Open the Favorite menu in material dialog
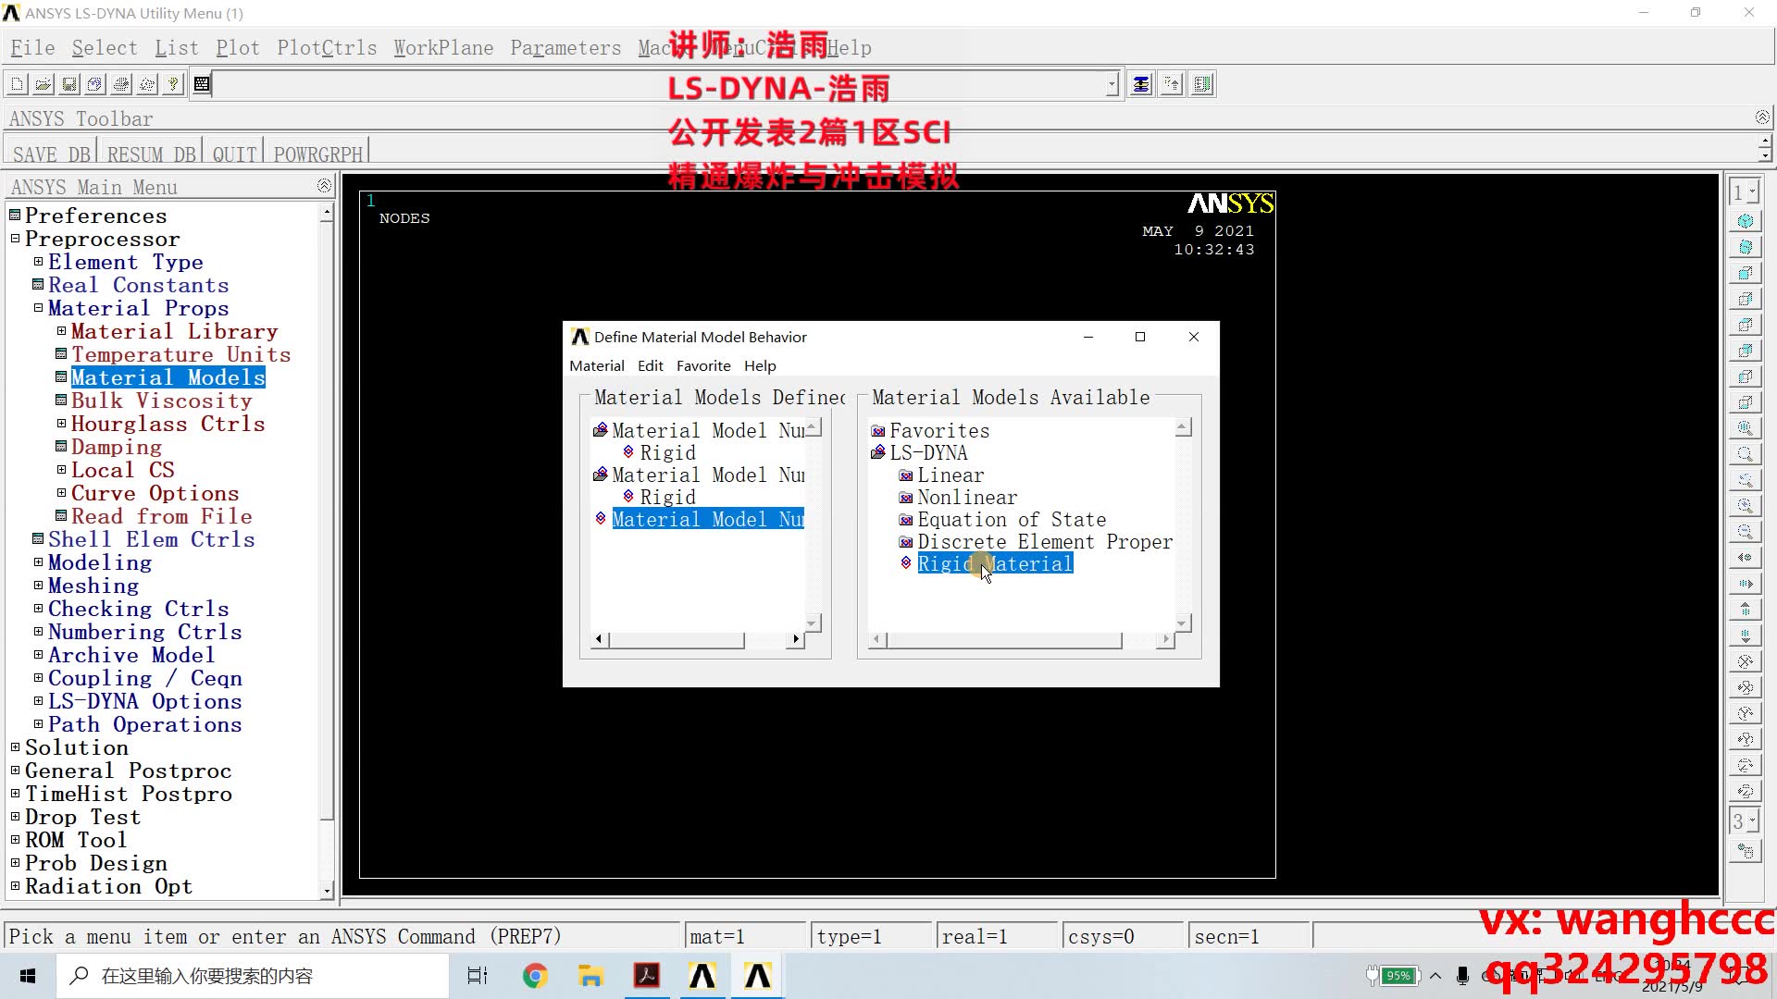This screenshot has height=999, width=1777. [702, 366]
